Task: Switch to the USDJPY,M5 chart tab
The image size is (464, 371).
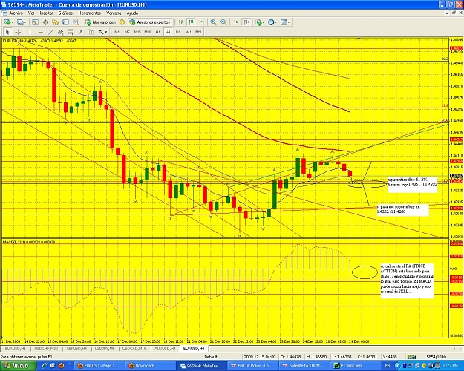Action: (105, 349)
